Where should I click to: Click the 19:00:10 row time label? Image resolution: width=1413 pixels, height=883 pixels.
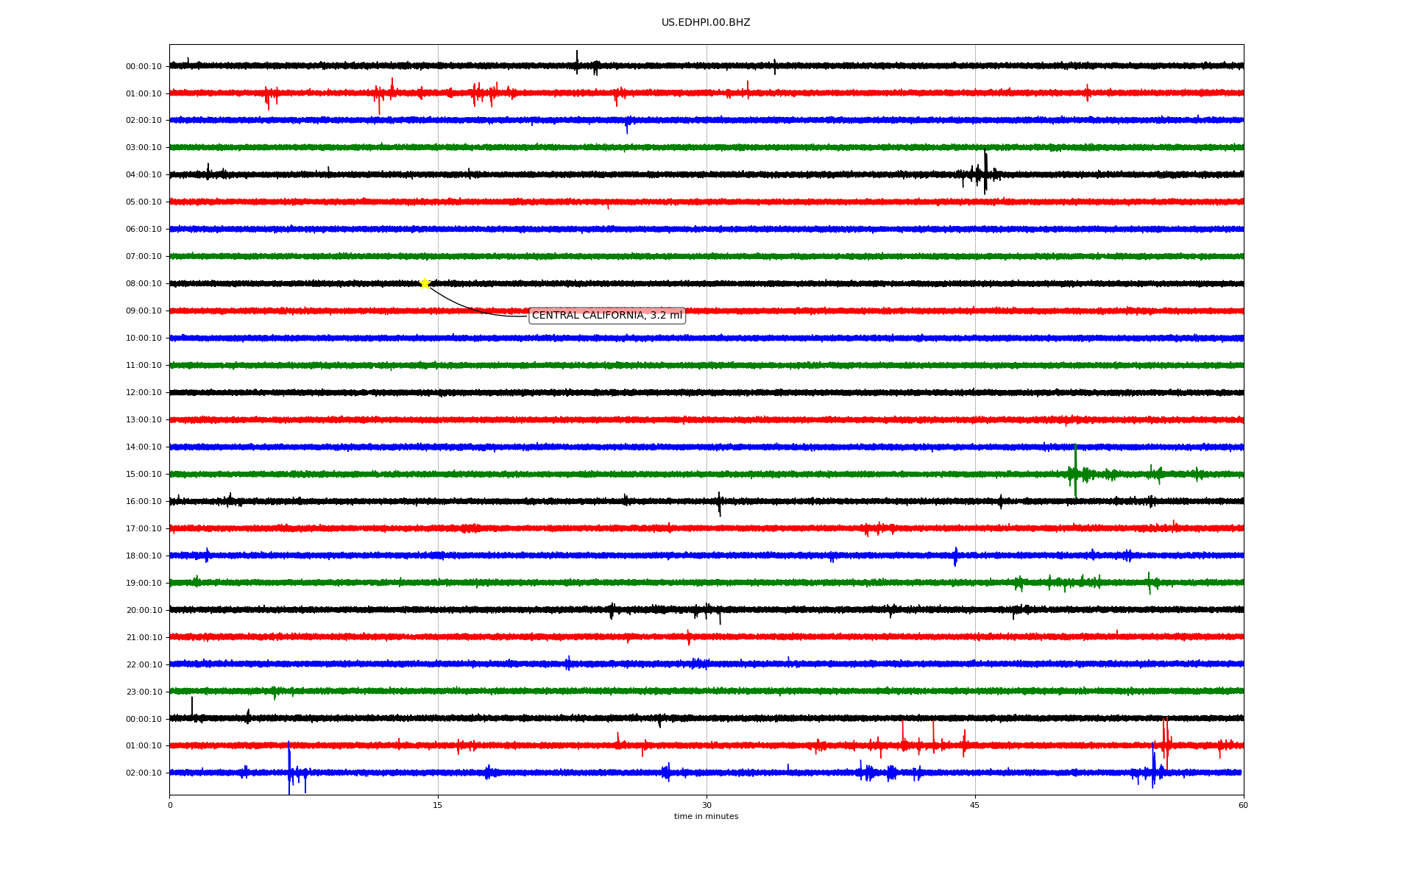[144, 584]
